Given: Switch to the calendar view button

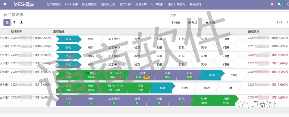Looking at the screenshot, I should click(x=7, y=23).
